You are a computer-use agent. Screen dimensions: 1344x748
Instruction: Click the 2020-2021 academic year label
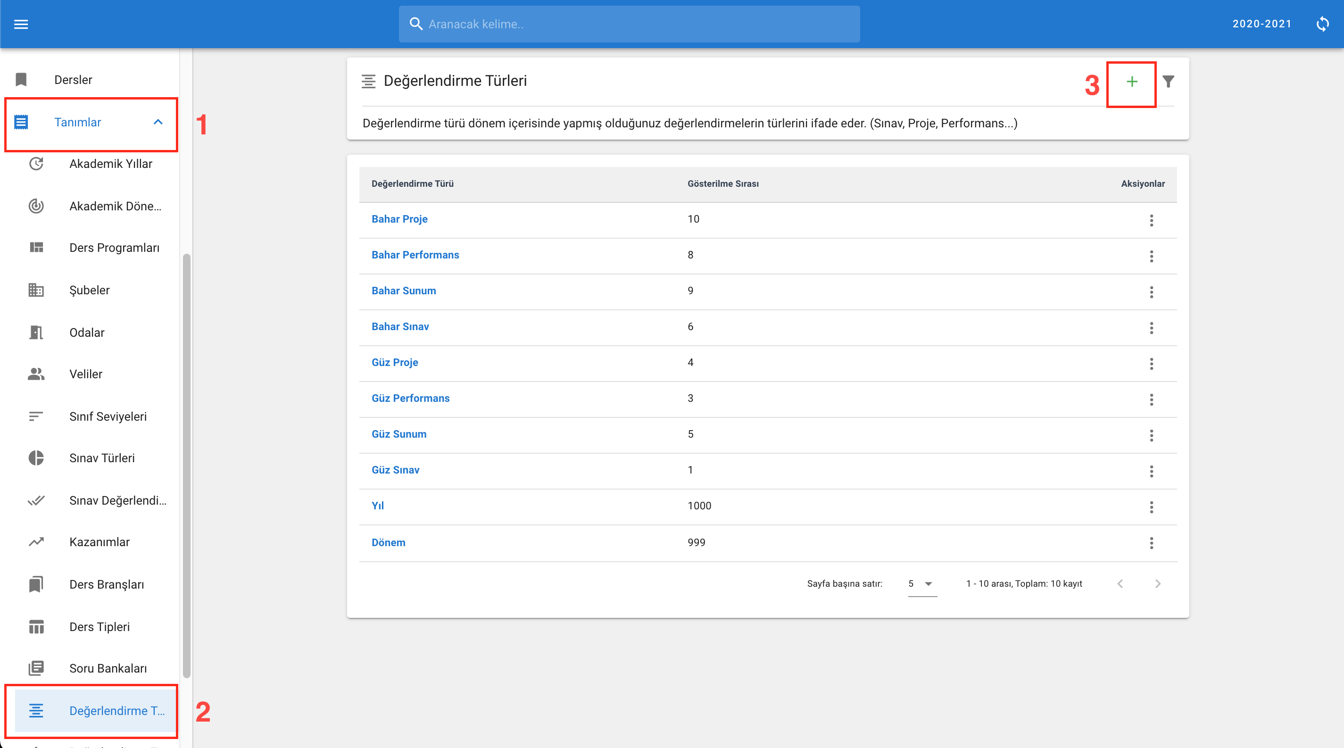1261,24
